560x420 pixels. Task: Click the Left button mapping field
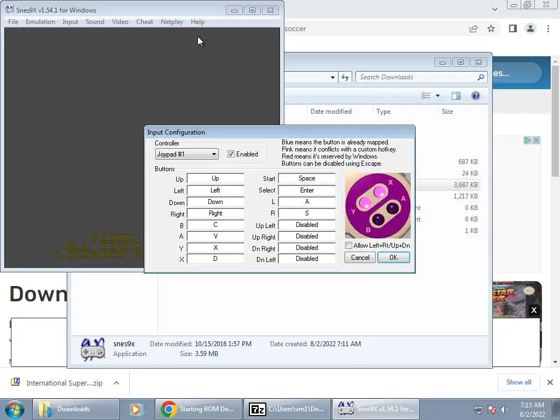pyautogui.click(x=215, y=190)
